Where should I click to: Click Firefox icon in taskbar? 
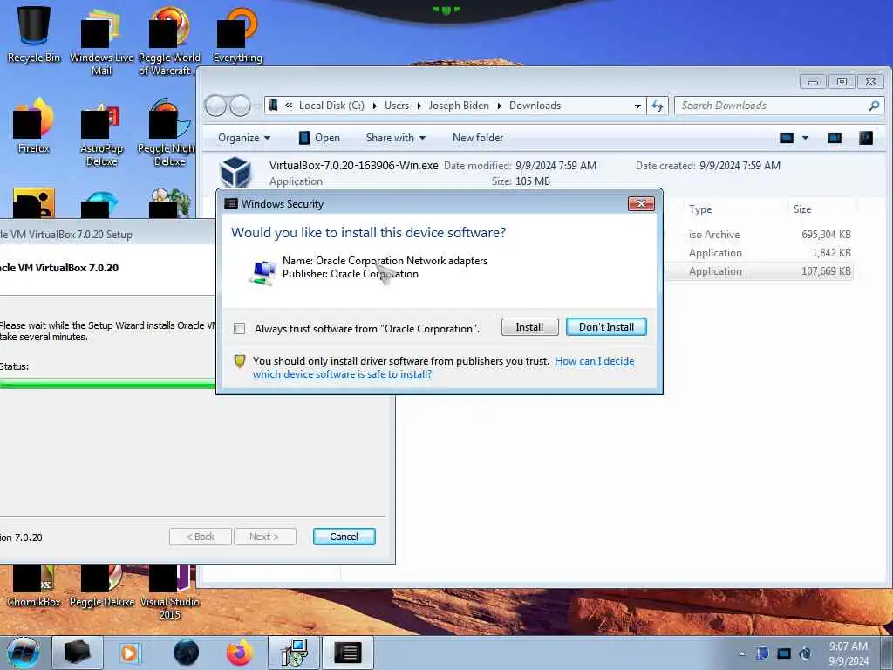(x=239, y=653)
